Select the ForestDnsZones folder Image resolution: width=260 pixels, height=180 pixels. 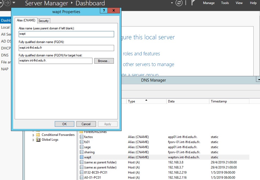[x=95, y=132]
